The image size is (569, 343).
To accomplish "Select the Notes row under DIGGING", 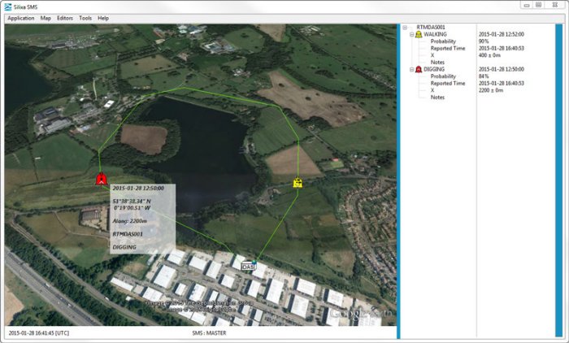I will click(437, 97).
